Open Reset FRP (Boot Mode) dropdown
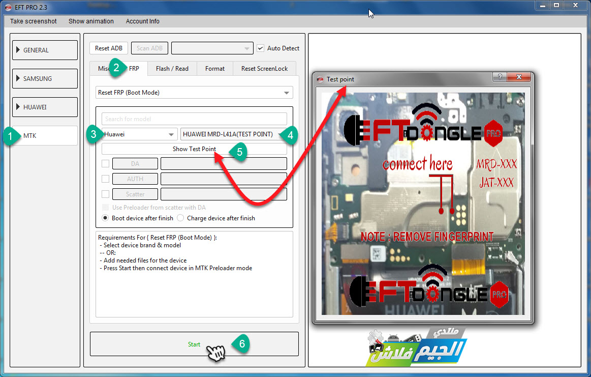 click(x=194, y=93)
